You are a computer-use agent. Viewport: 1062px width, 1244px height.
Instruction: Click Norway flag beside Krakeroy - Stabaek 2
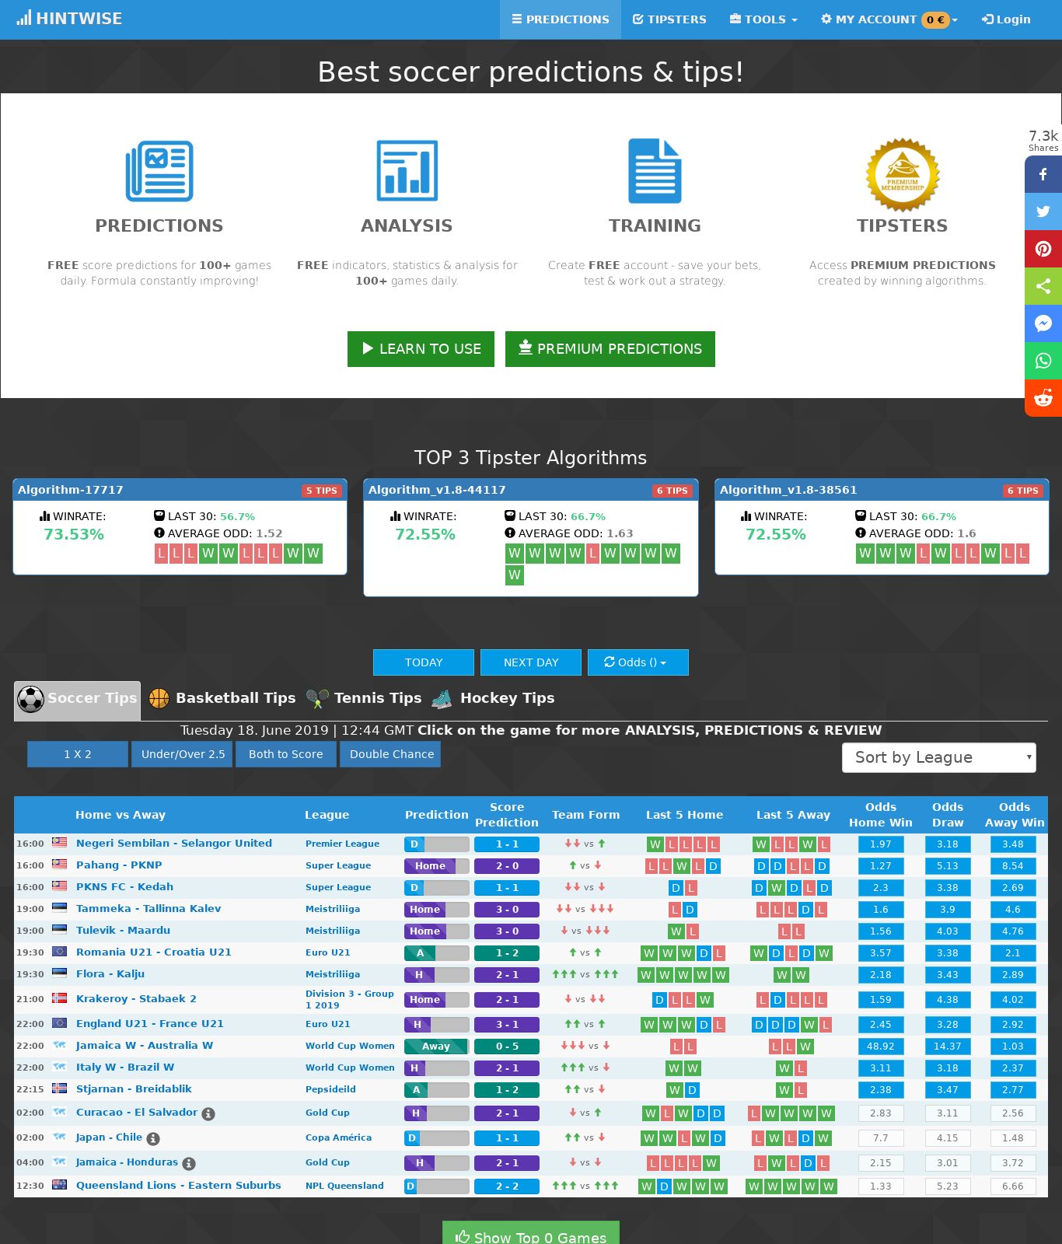click(x=59, y=998)
